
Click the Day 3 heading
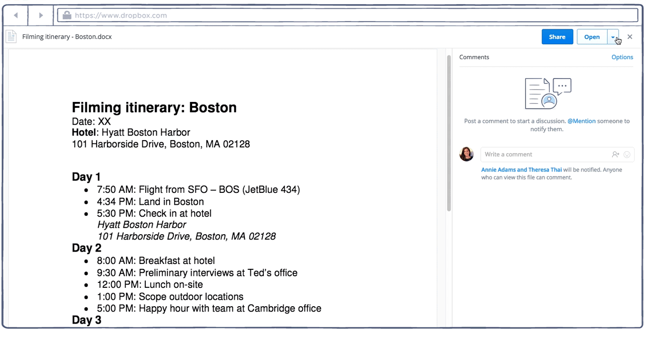(87, 320)
